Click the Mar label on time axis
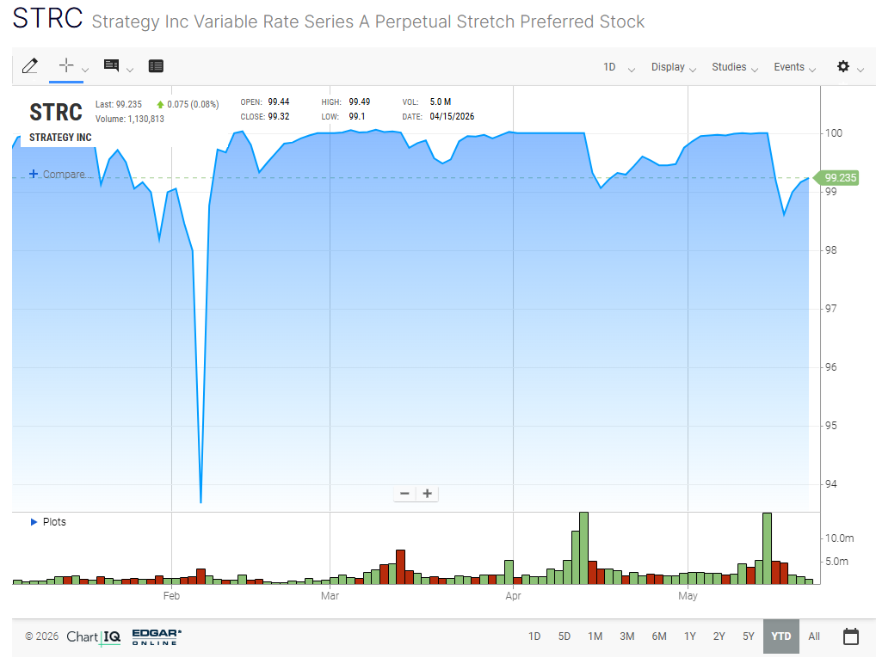876x664 pixels. (x=330, y=596)
